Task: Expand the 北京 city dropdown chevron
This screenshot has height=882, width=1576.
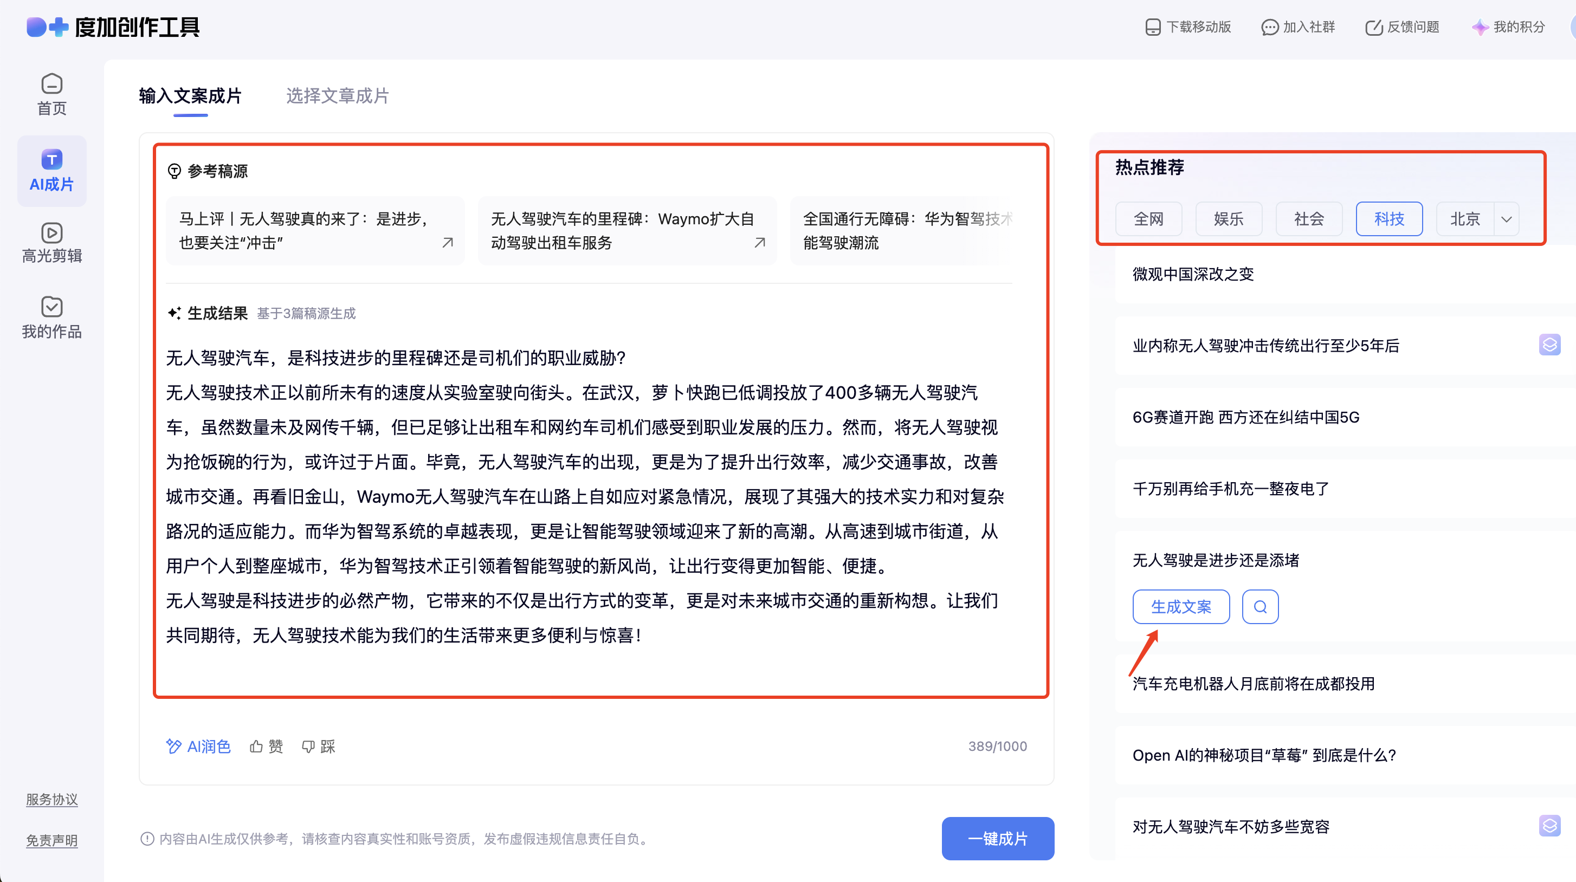Action: tap(1506, 219)
